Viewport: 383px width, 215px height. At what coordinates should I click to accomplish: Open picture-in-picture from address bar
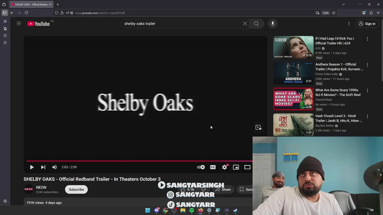coord(317,13)
